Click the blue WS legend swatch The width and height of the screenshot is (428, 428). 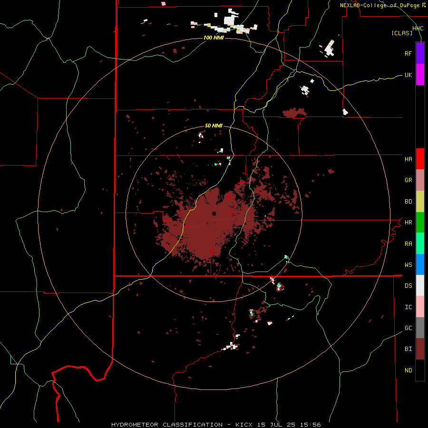tap(420, 264)
